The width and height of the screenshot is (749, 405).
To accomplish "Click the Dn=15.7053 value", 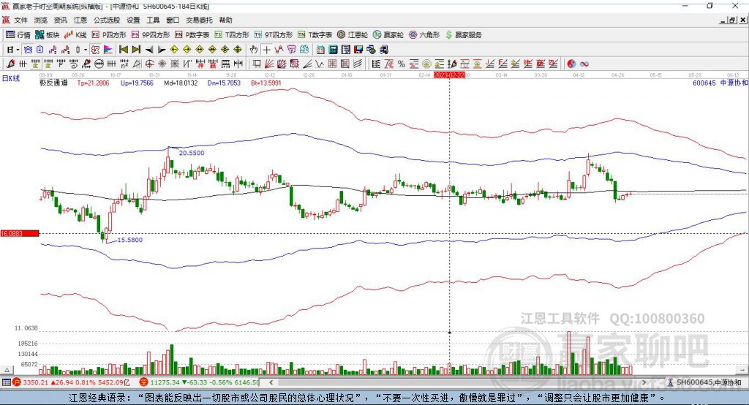I will tap(224, 83).
